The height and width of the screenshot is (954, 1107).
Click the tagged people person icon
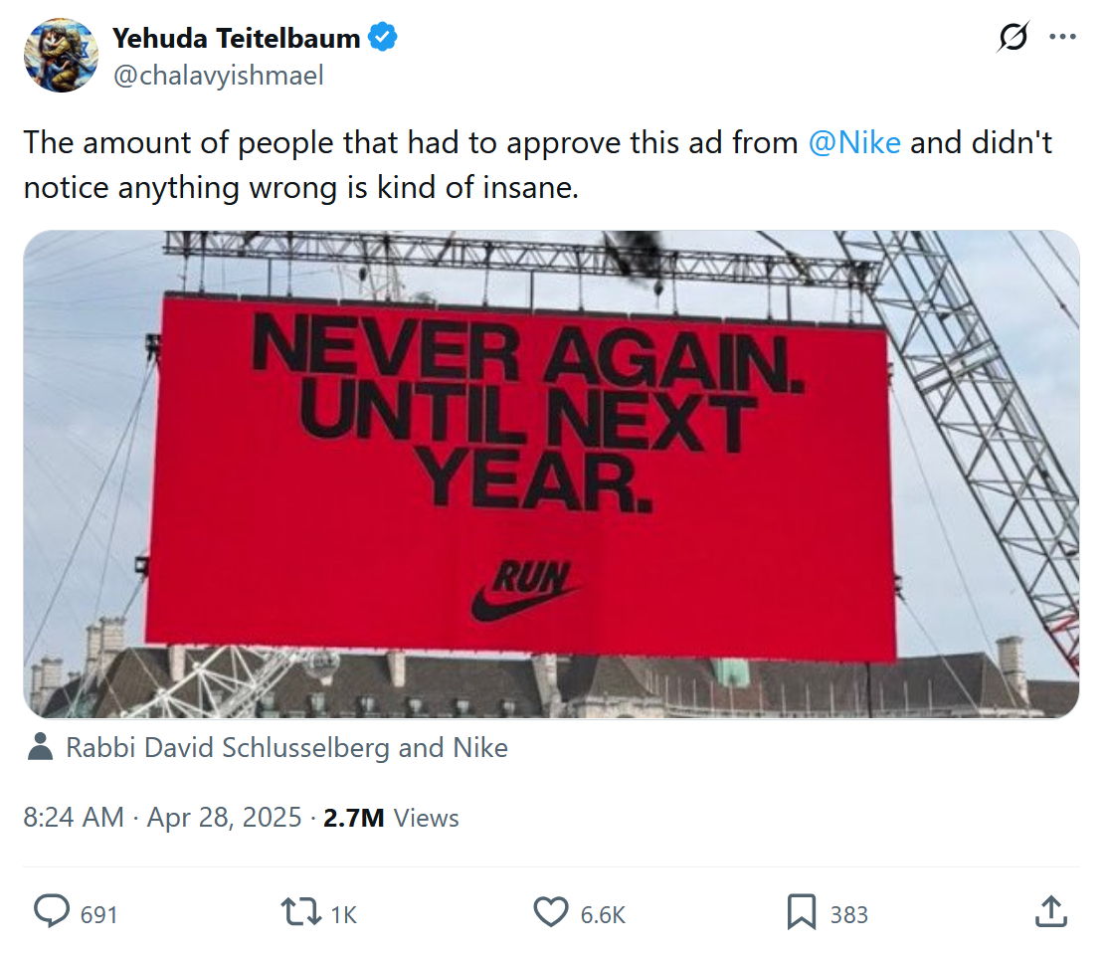[41, 747]
